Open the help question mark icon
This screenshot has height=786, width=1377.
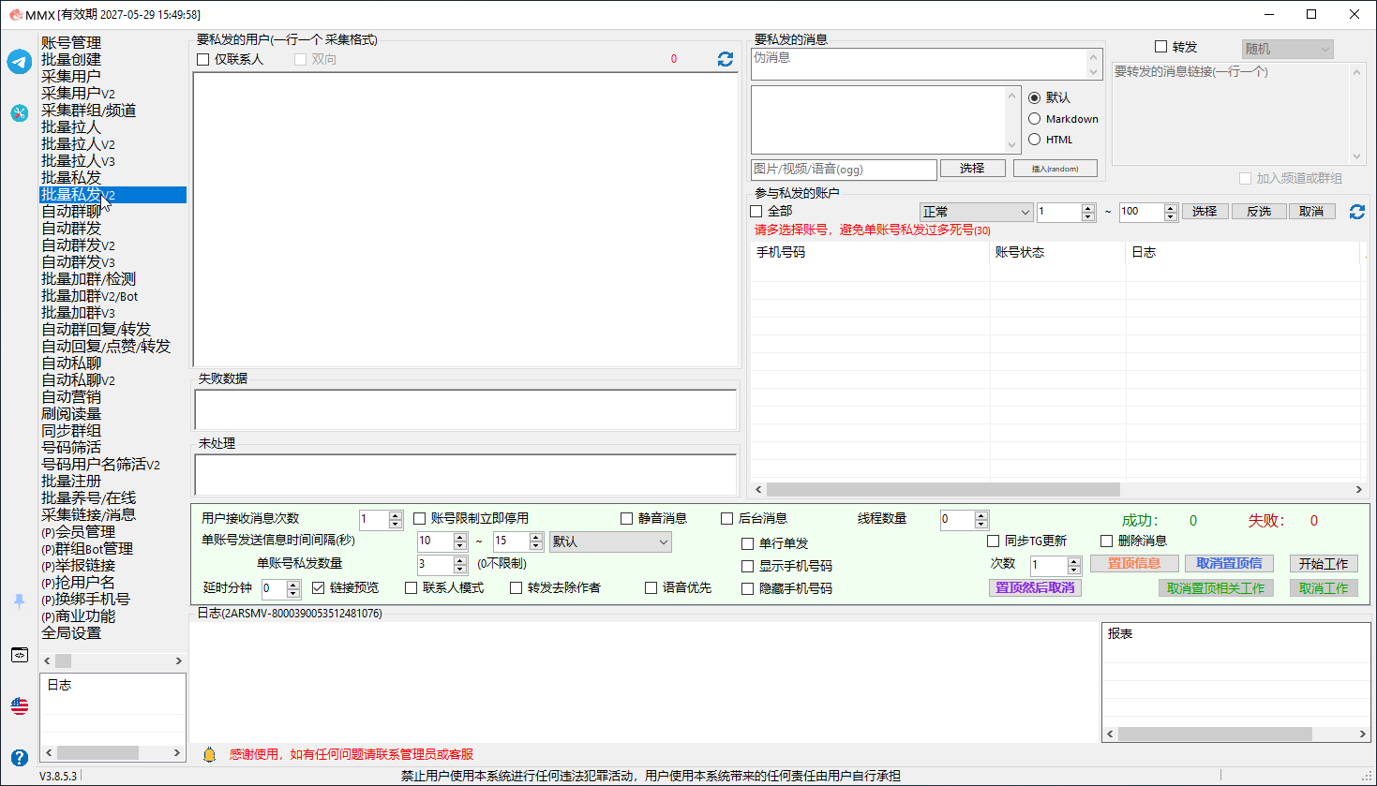[20, 757]
